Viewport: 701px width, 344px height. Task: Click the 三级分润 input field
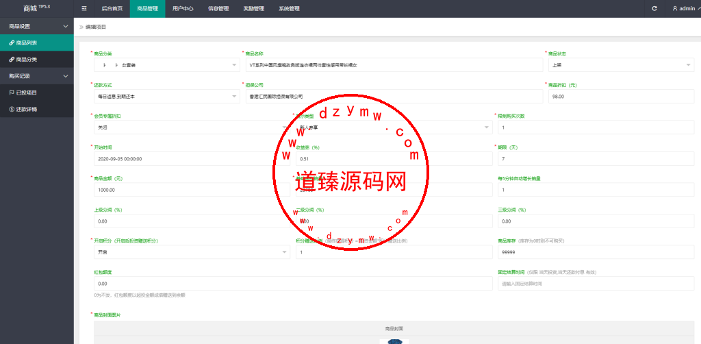click(x=596, y=221)
